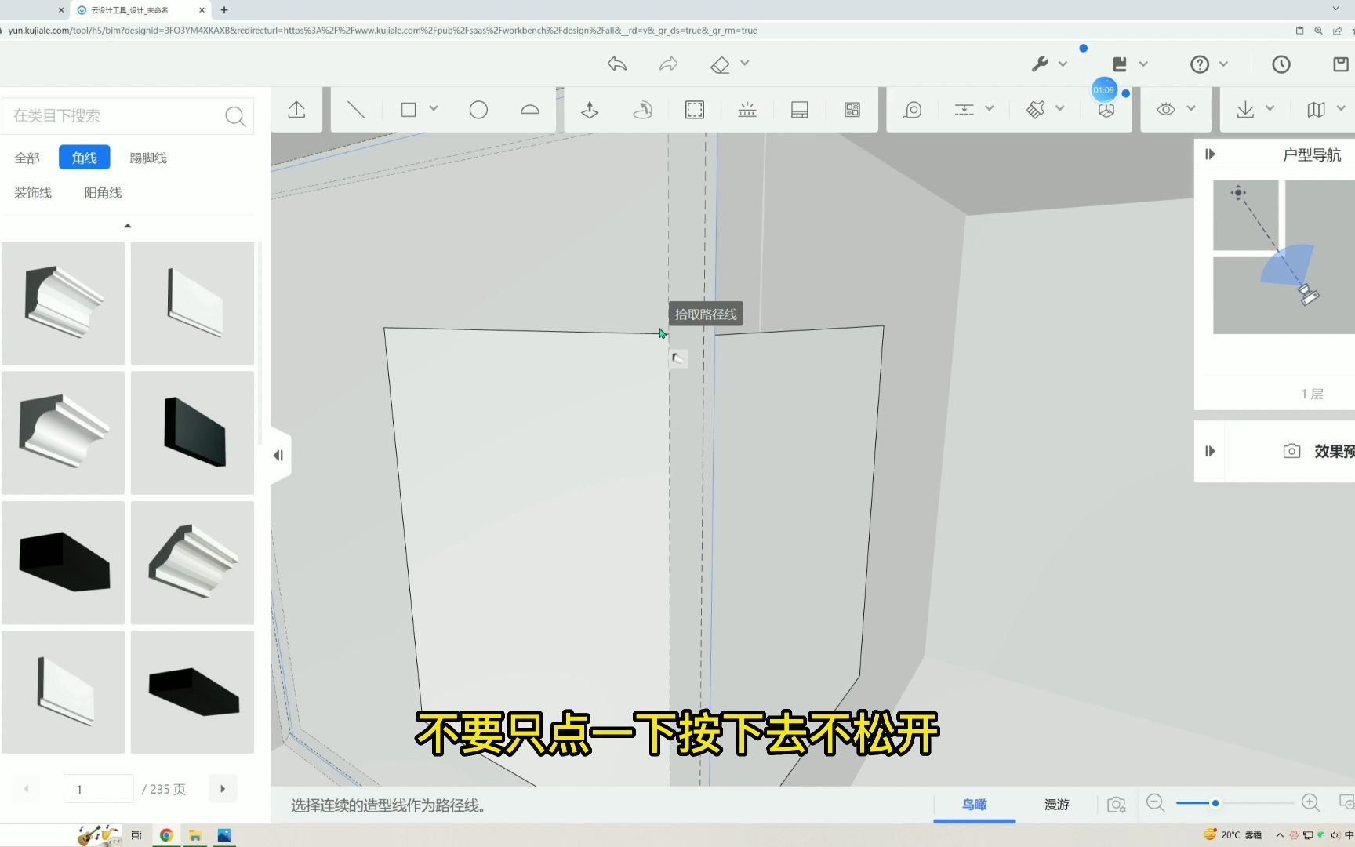Select the eraser clear tool
The width and height of the screenshot is (1355, 847).
(720, 64)
